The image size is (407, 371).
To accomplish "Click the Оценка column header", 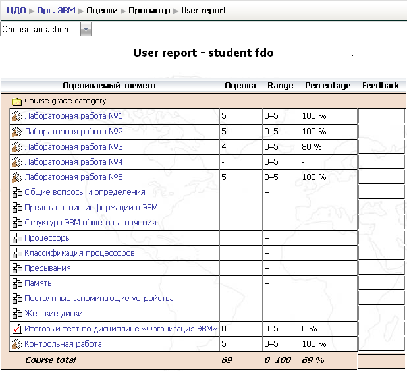I will pos(240,86).
